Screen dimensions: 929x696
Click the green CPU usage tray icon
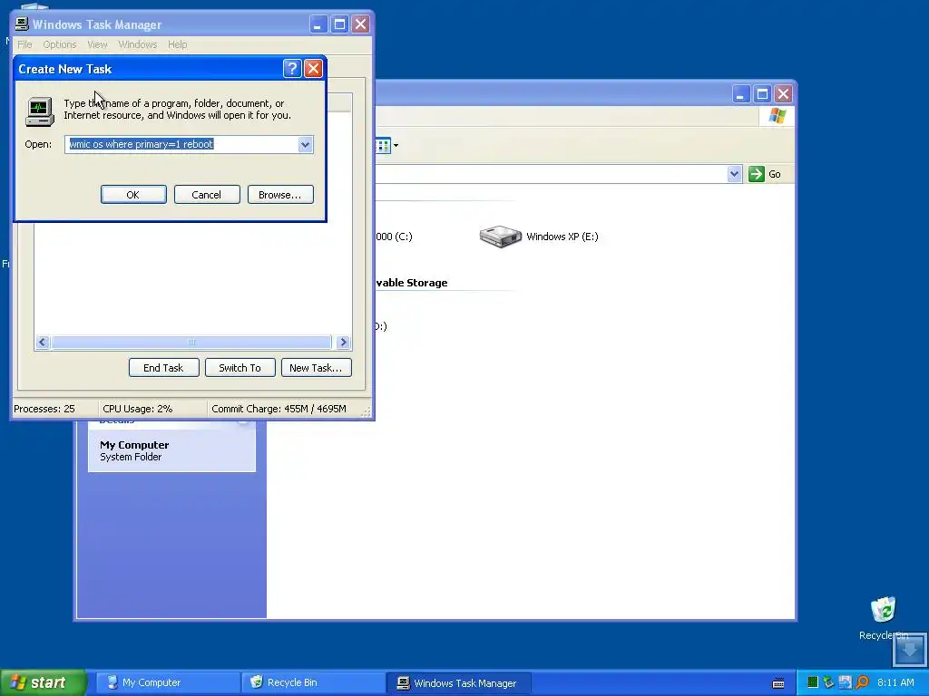click(x=813, y=682)
